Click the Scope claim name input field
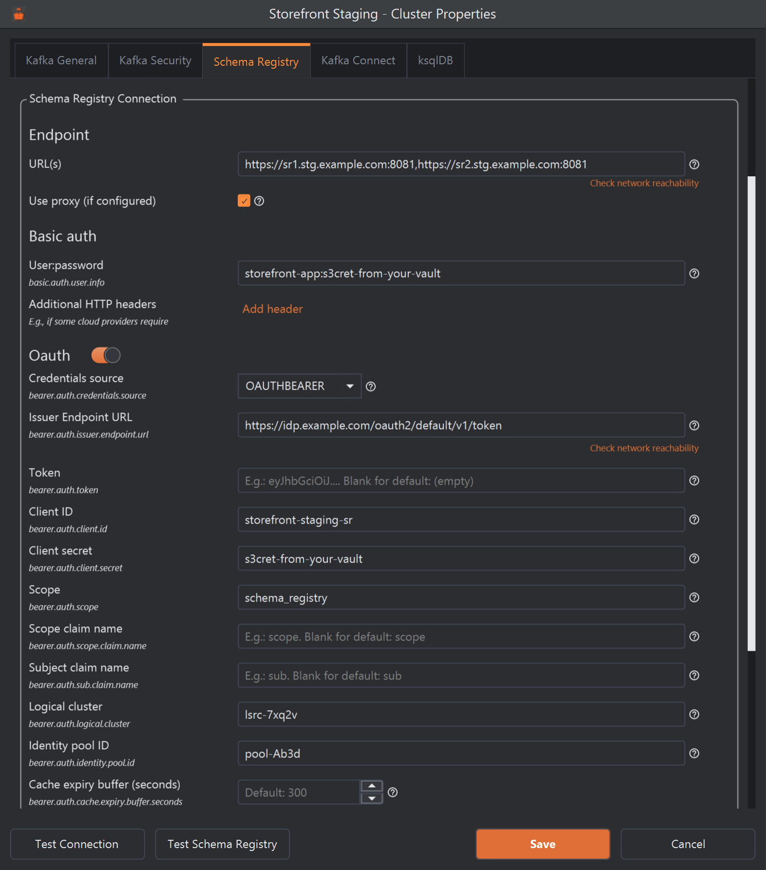This screenshot has height=870, width=766. coord(461,636)
